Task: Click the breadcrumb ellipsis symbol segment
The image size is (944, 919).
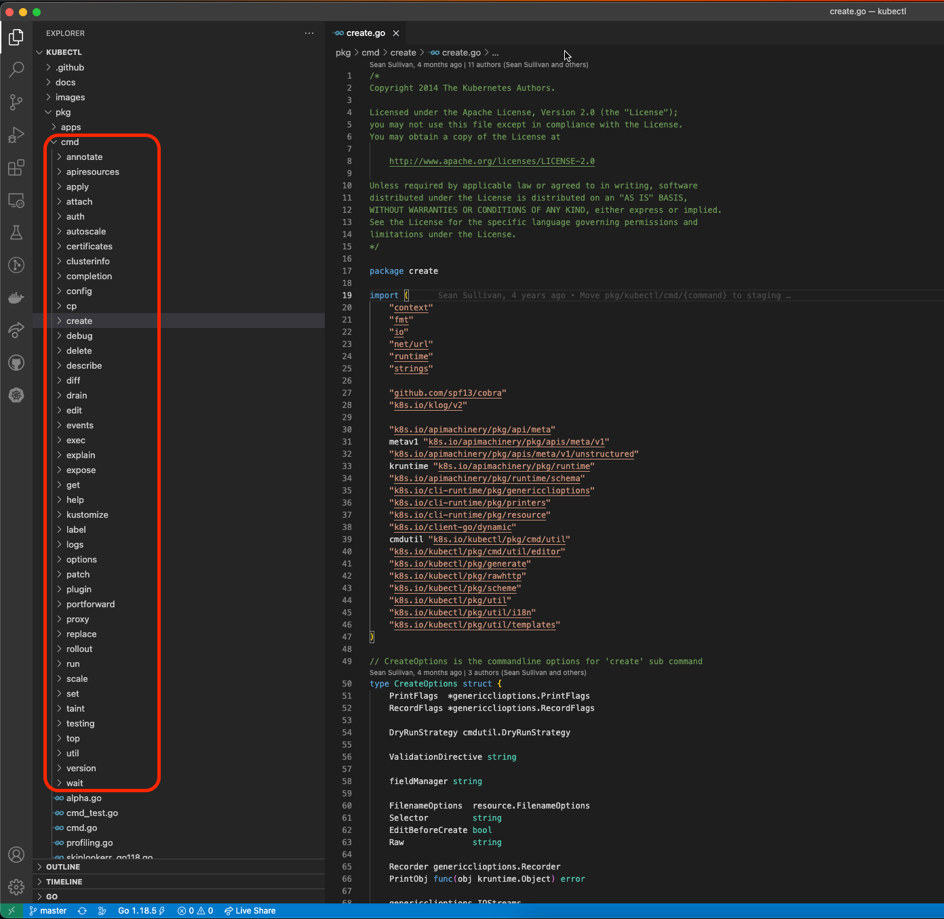Action: point(495,52)
